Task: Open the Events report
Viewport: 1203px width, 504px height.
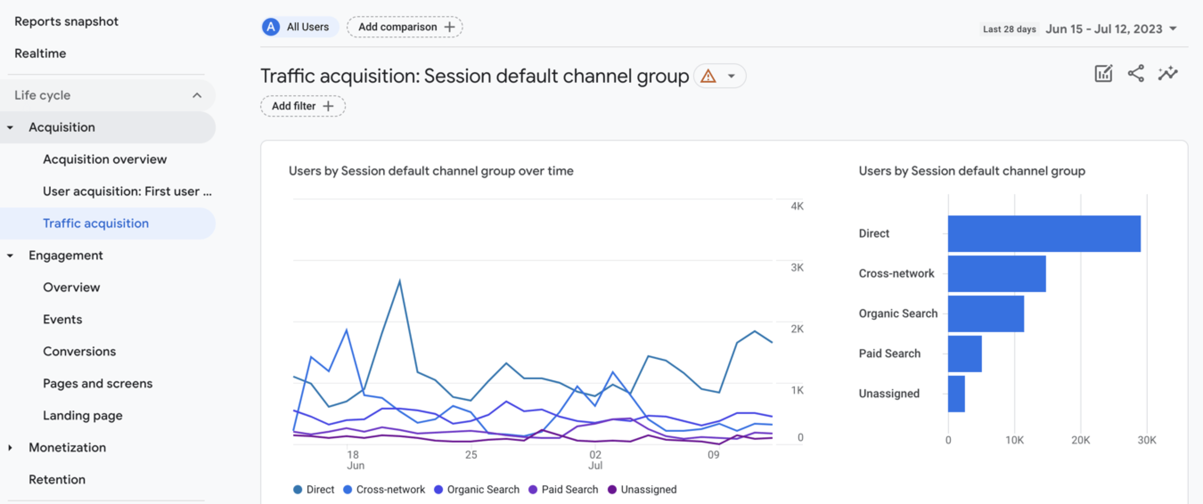Action: pyautogui.click(x=62, y=320)
